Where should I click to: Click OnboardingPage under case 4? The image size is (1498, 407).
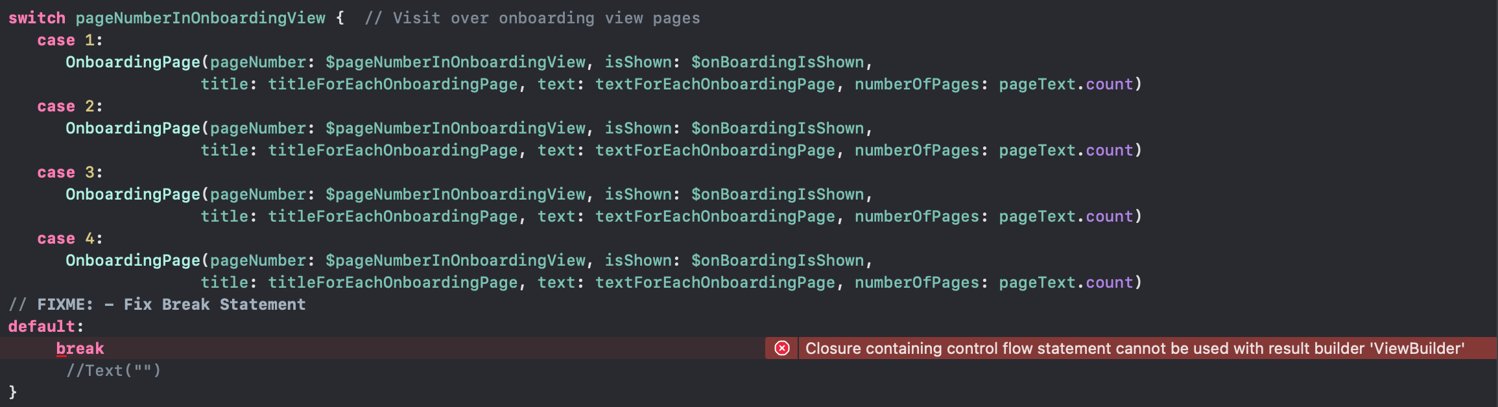point(133,261)
